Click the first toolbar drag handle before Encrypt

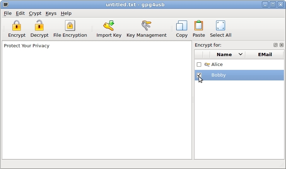pos(4,29)
